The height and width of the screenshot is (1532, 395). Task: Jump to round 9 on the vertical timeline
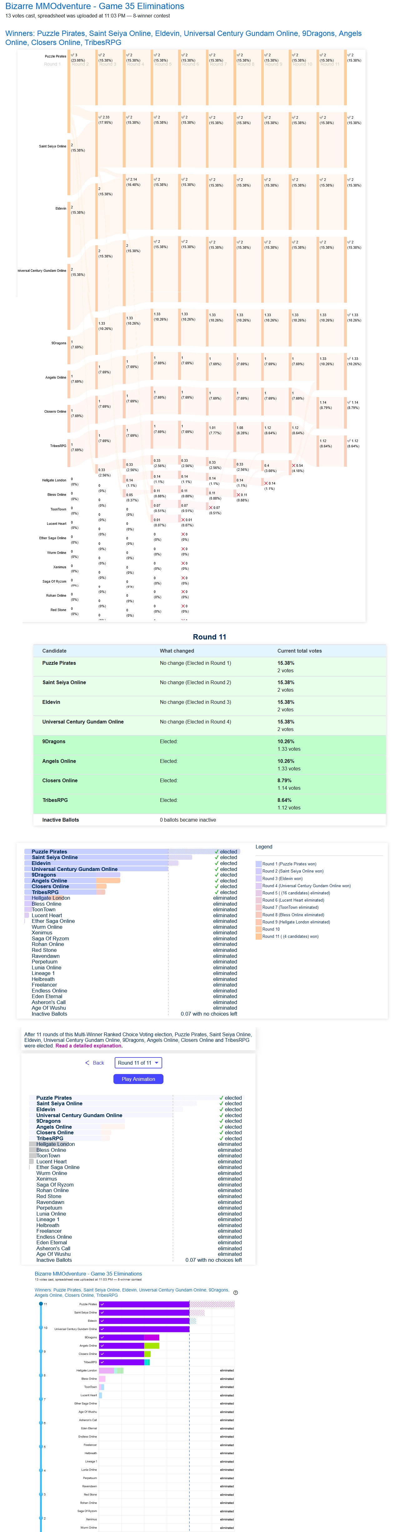tap(41, 1352)
